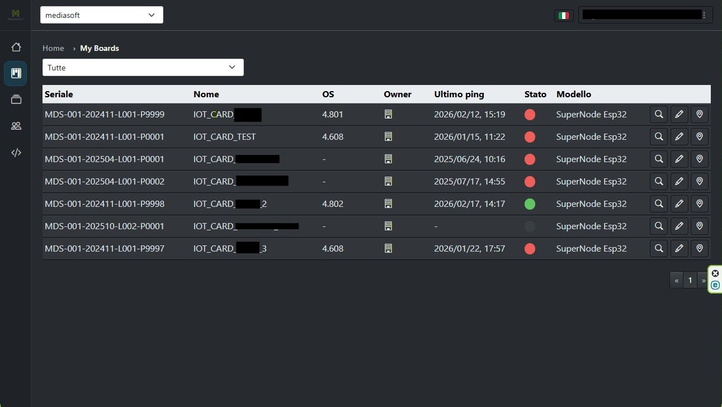The image size is (722, 407).
Task: Click owner building icon for IOT_CARD_TEST
Action: [389, 137]
